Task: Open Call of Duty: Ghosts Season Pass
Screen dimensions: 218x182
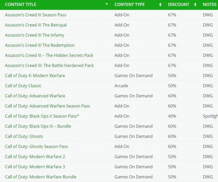Action: (36, 147)
